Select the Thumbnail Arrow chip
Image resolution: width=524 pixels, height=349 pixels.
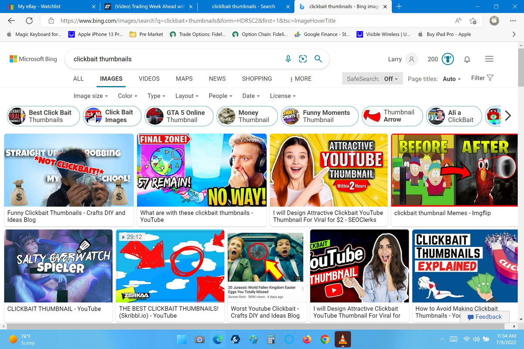(x=393, y=116)
